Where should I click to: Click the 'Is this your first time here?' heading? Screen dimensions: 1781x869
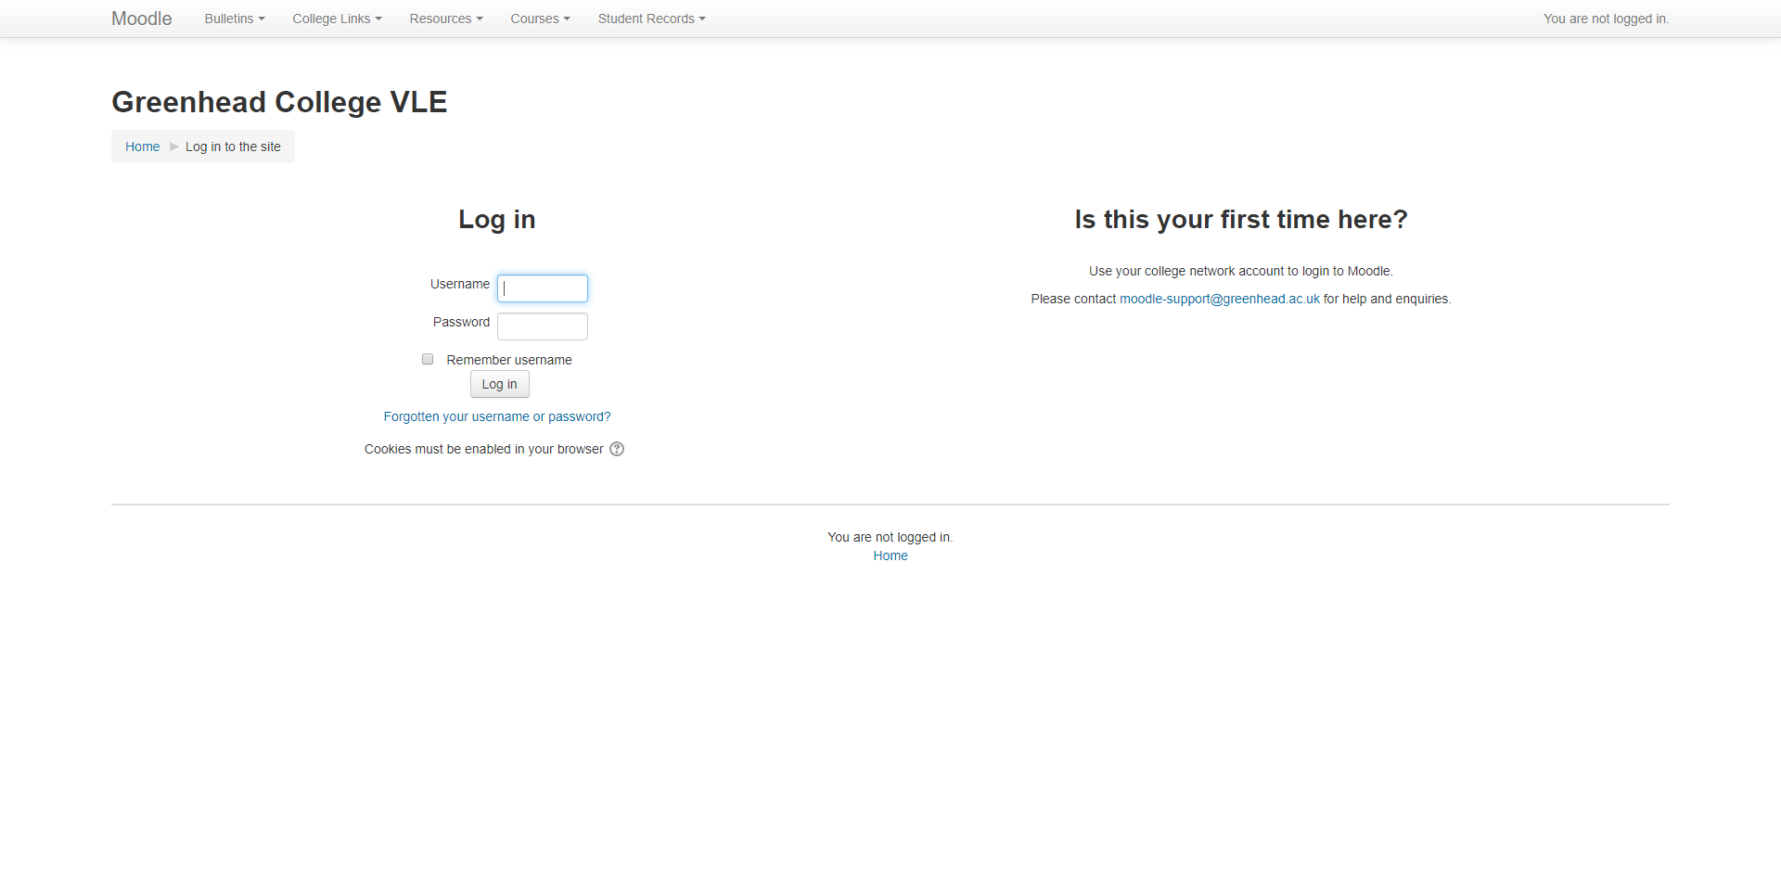click(x=1241, y=219)
